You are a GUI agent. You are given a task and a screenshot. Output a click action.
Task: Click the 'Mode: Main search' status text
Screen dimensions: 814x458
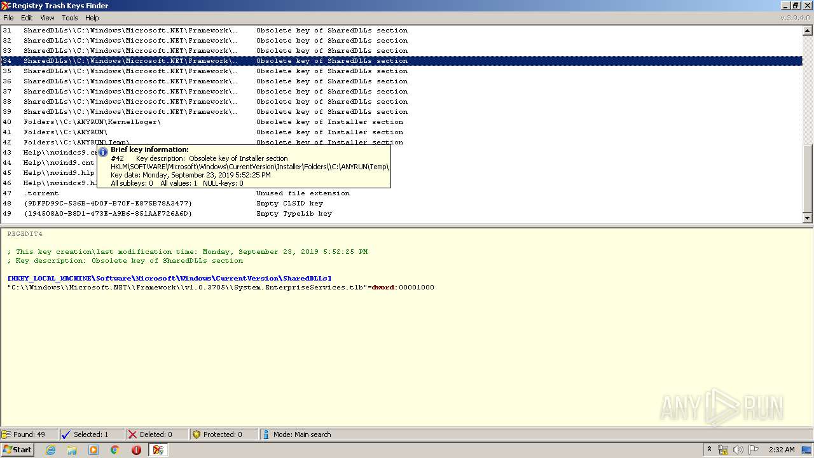tap(302, 434)
